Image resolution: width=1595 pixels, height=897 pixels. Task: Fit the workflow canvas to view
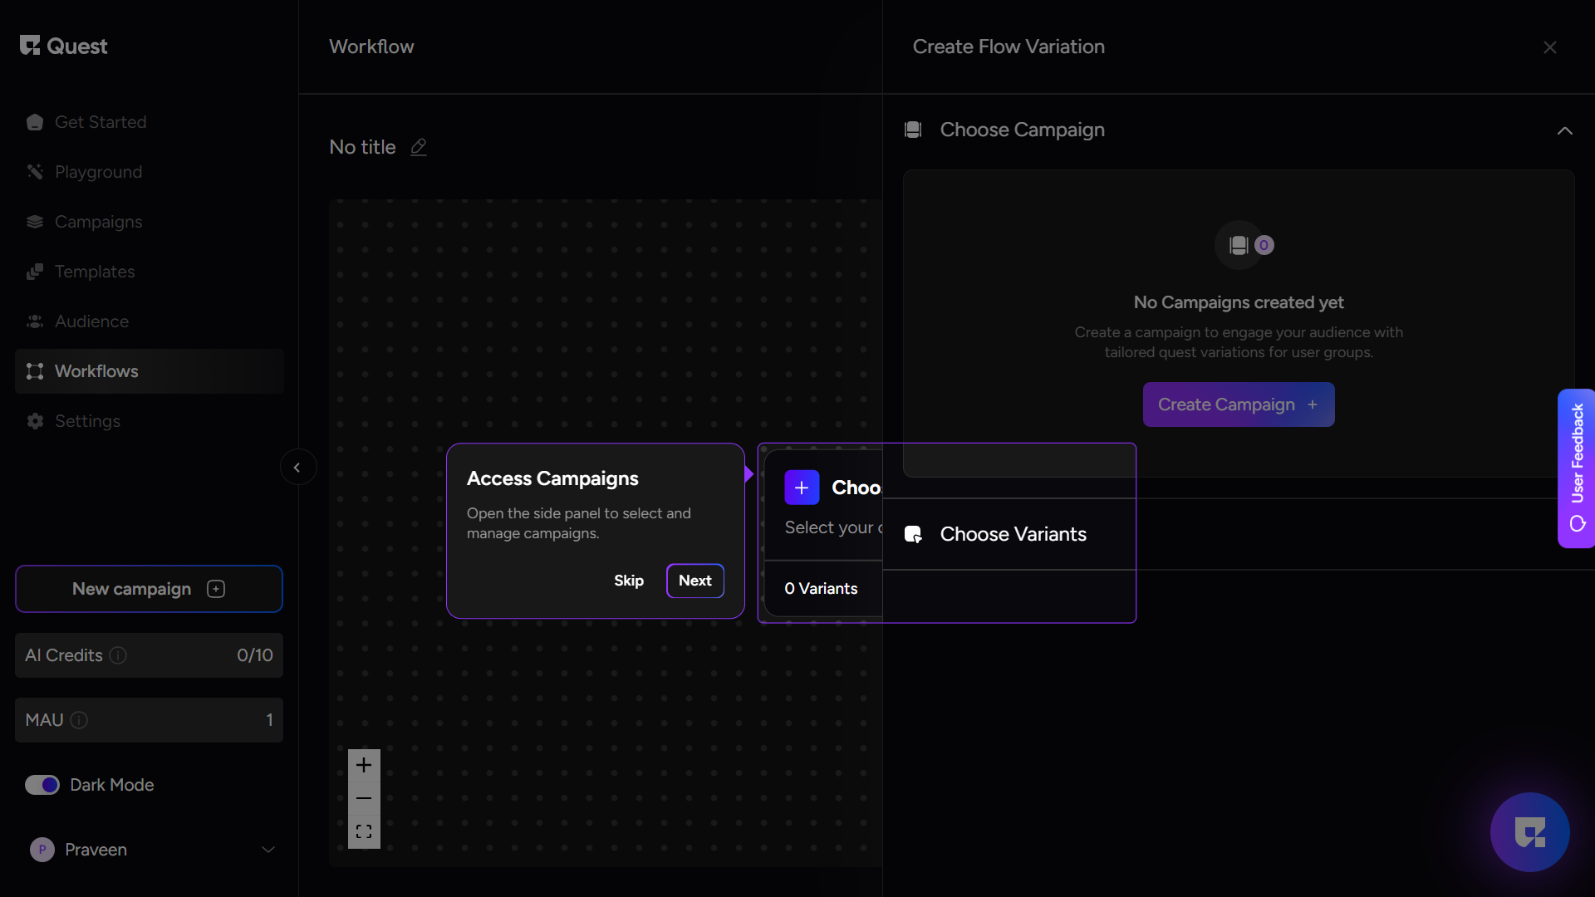[x=364, y=831]
